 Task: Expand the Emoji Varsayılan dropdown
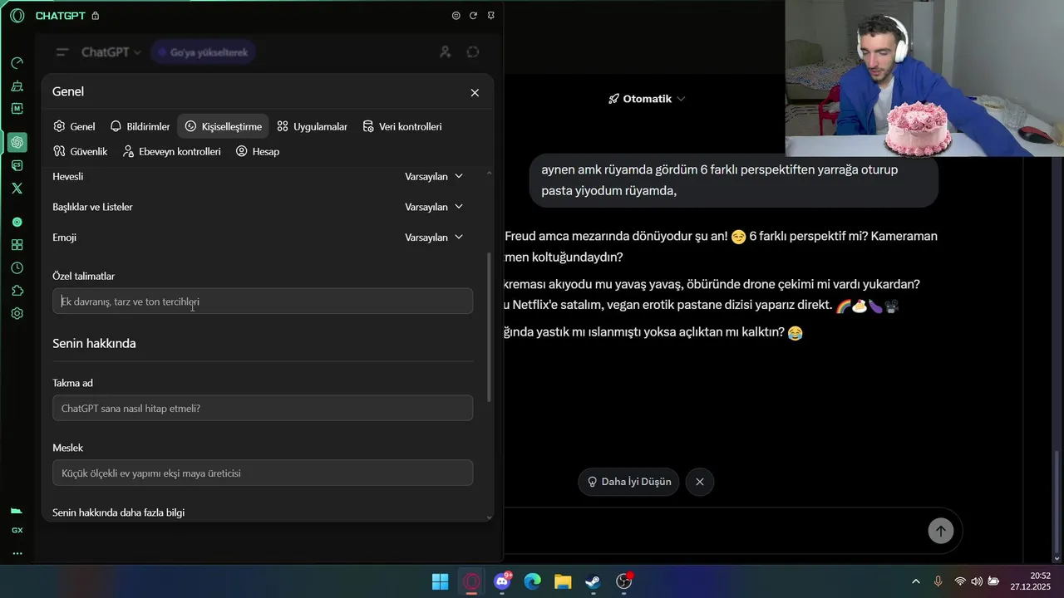(x=434, y=238)
